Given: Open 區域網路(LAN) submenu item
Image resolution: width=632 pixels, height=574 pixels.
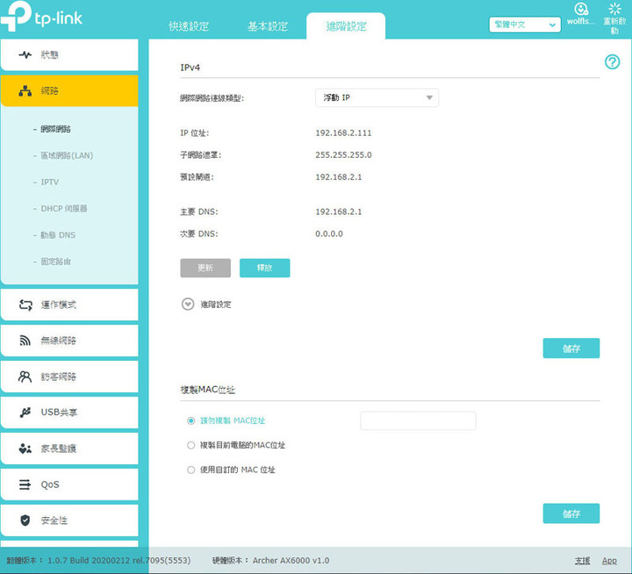Looking at the screenshot, I should click(67, 155).
